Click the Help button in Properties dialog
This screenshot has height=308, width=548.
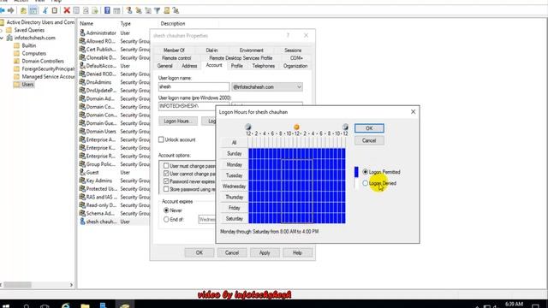297,252
